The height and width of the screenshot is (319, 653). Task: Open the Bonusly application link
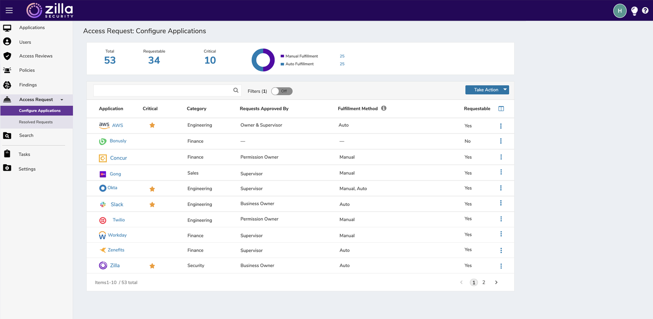(x=118, y=141)
